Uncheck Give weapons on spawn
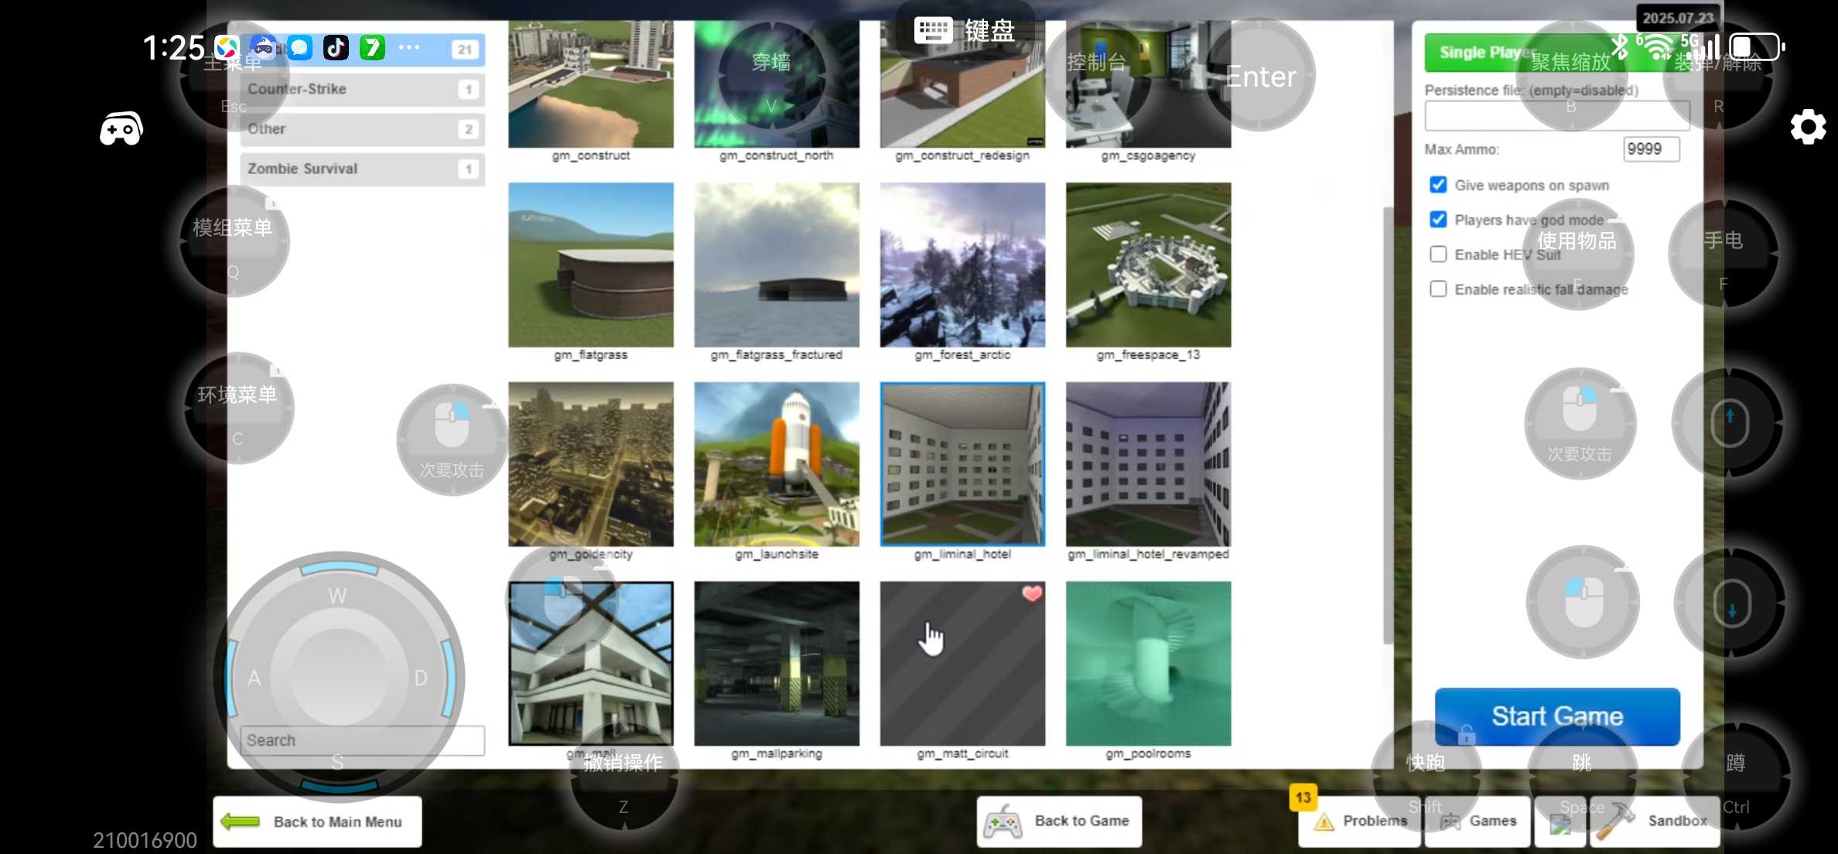Viewport: 1838px width, 854px height. (x=1438, y=185)
